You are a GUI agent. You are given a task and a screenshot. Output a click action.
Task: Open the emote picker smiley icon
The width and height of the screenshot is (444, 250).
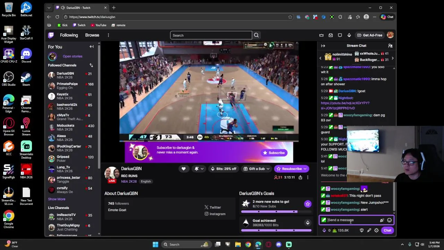(390, 220)
